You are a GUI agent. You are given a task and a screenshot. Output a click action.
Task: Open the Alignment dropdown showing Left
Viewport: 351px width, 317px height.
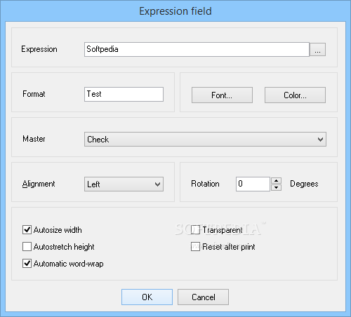124,184
